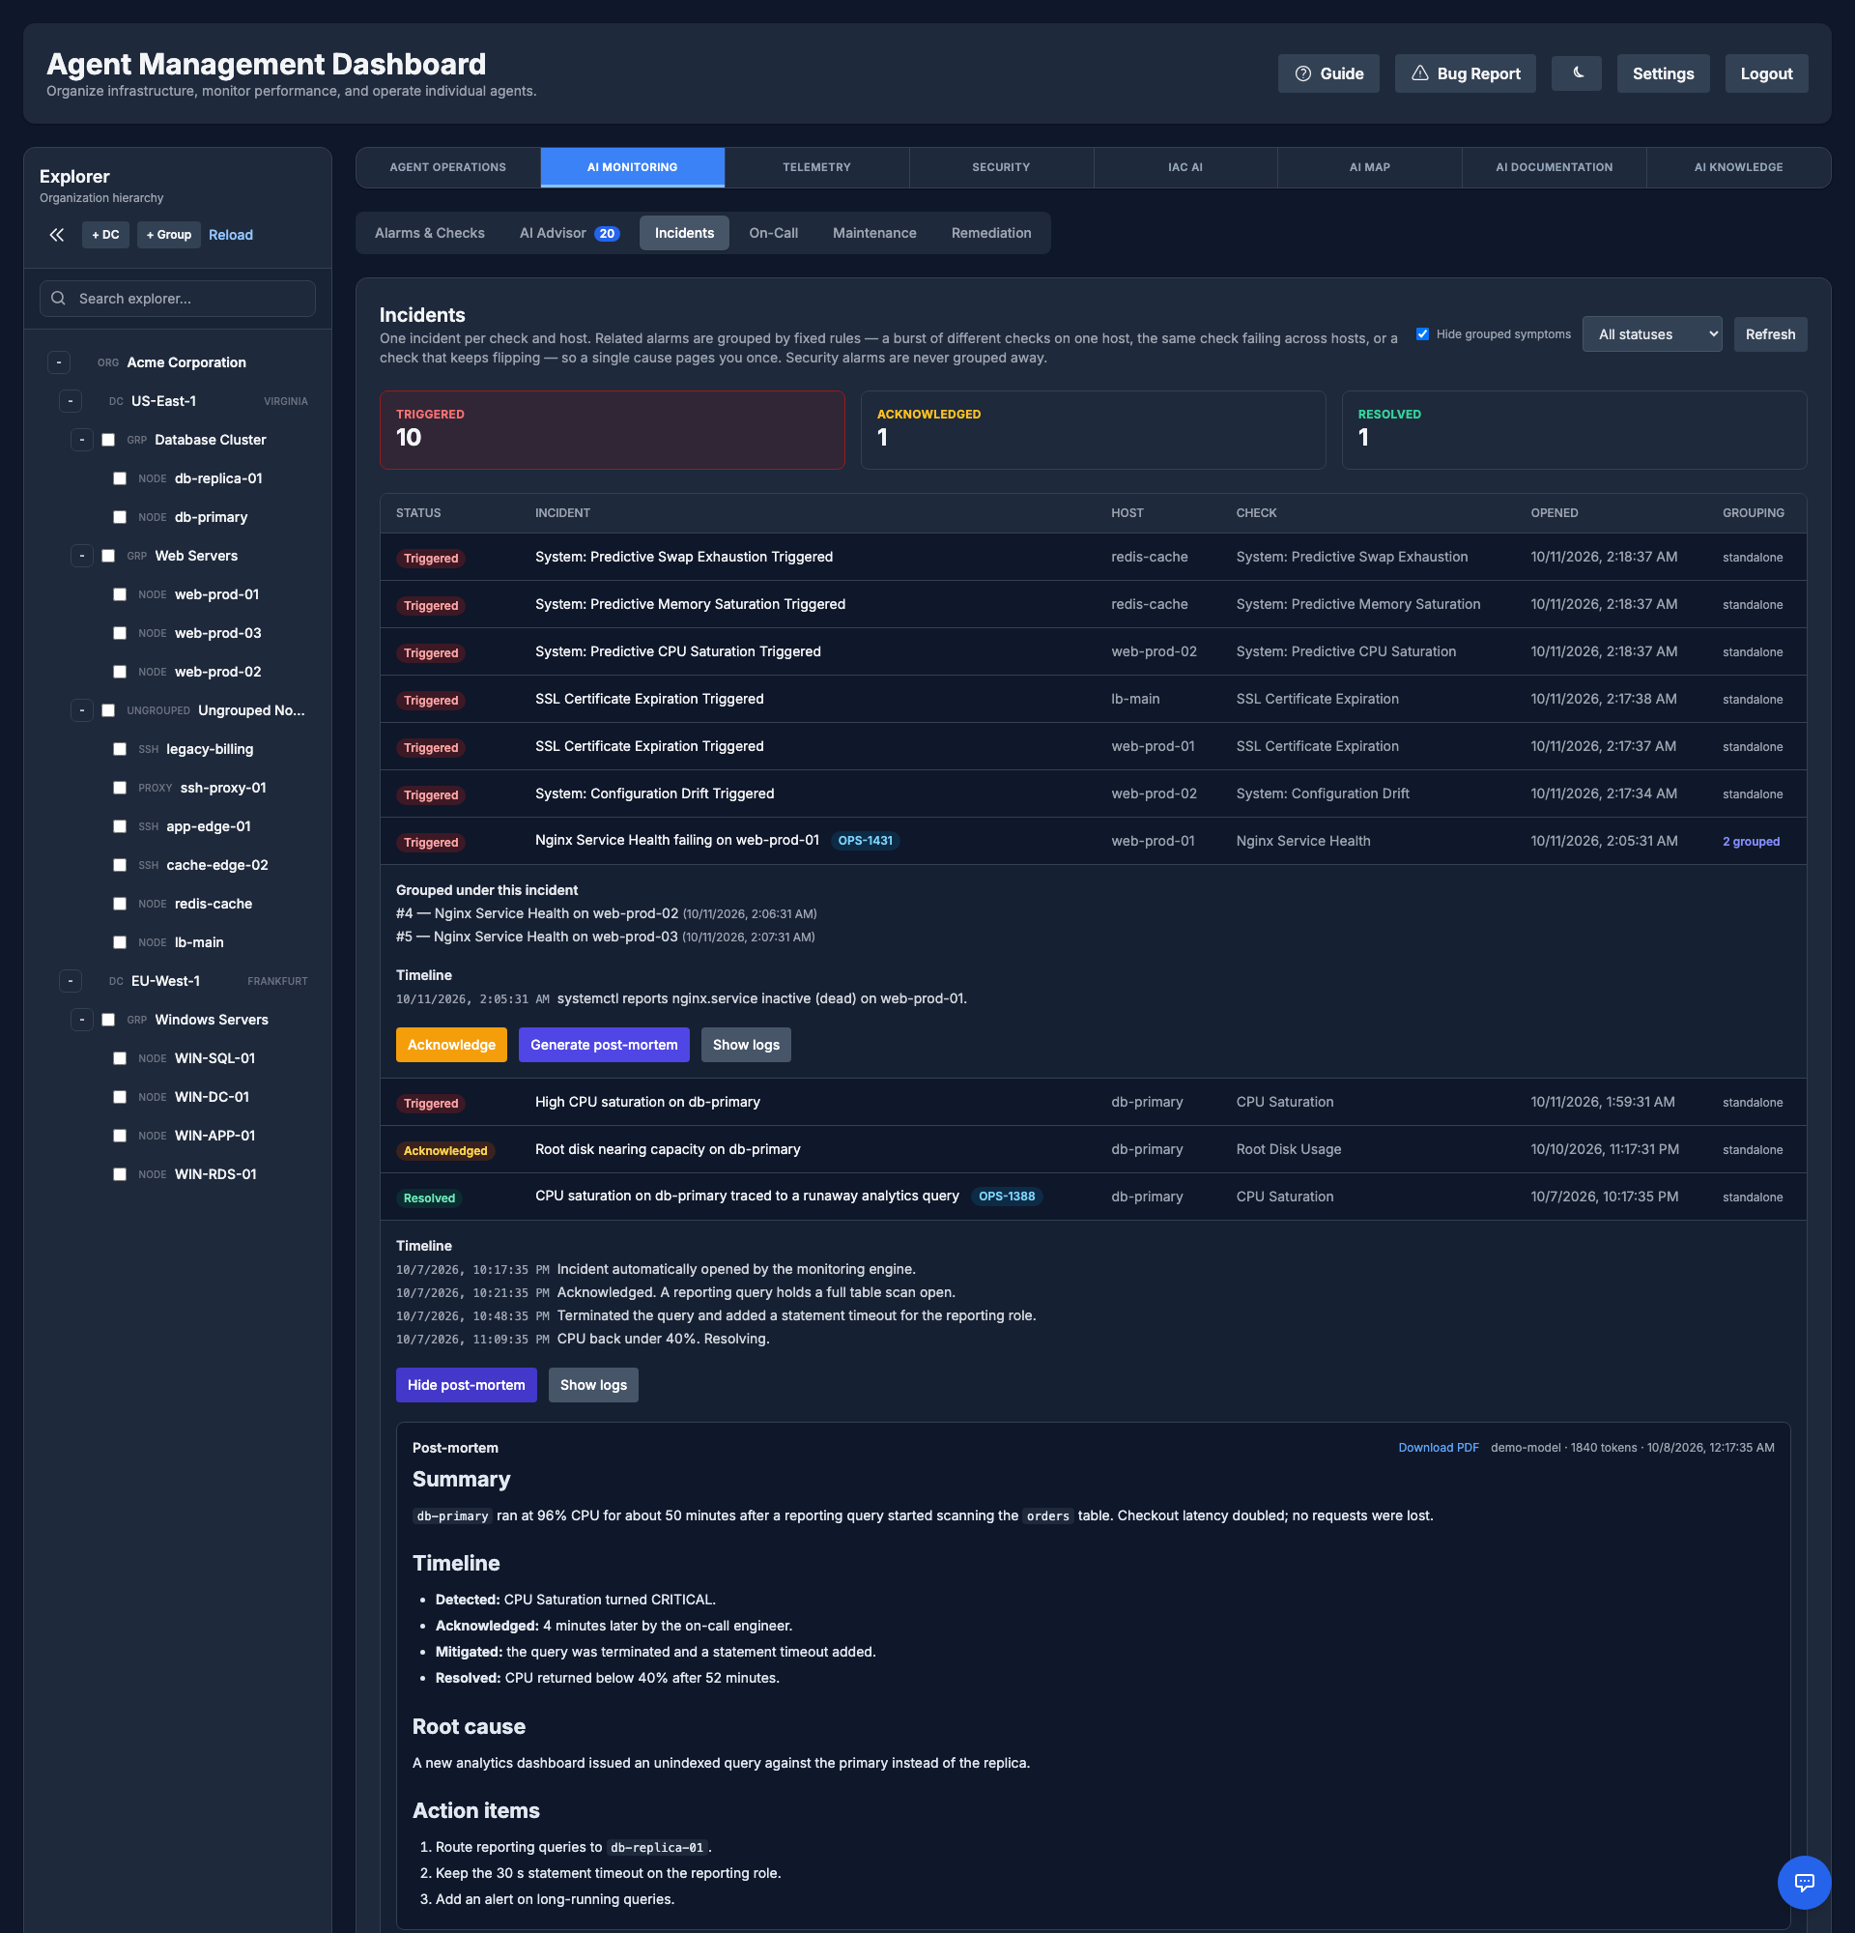Open the Guide help button

pyautogui.click(x=1328, y=73)
